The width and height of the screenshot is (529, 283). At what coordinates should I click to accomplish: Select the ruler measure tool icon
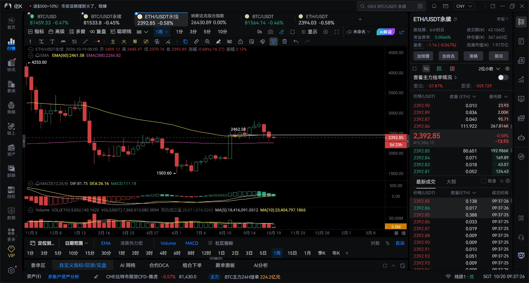(196, 41)
